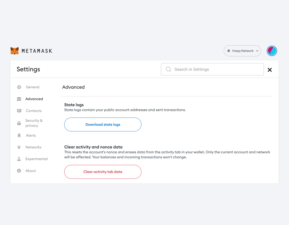289x225 pixels.
Task: Click the MetaMask fox logo
Action: 15,51
